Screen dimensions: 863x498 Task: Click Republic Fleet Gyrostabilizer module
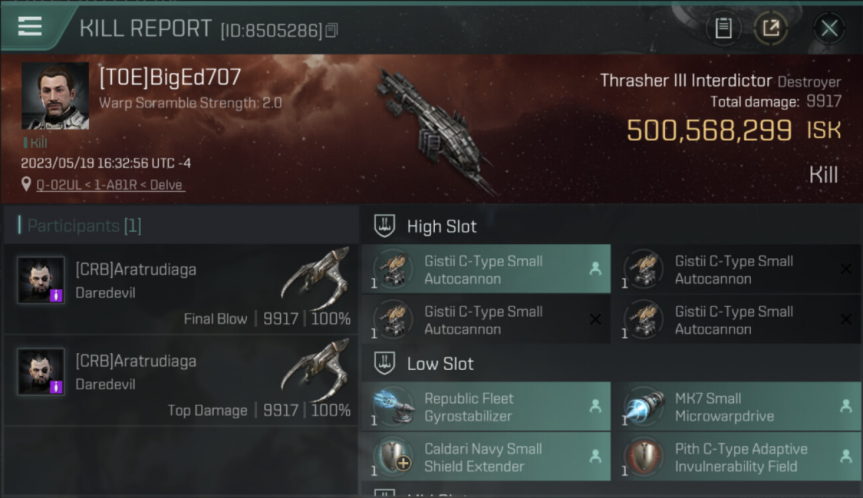pos(486,406)
